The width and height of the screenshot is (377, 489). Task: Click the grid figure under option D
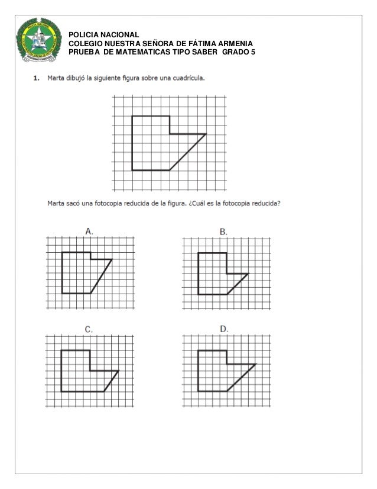click(x=227, y=371)
